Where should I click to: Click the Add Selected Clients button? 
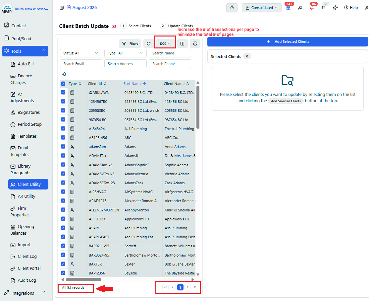pos(288,41)
